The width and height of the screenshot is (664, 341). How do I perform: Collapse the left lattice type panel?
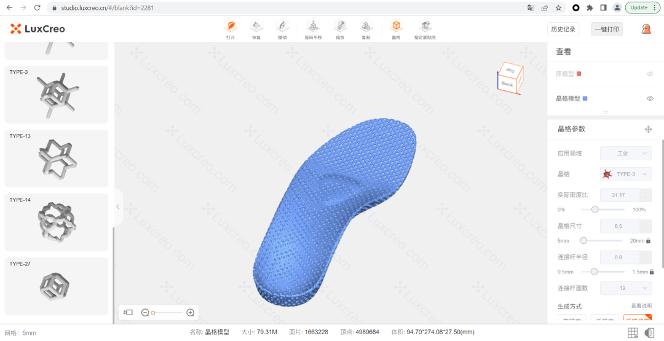[x=117, y=207]
